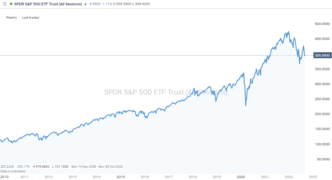The image size is (332, 180).
Task: Select 2020 on the time axis
Action: point(241,177)
